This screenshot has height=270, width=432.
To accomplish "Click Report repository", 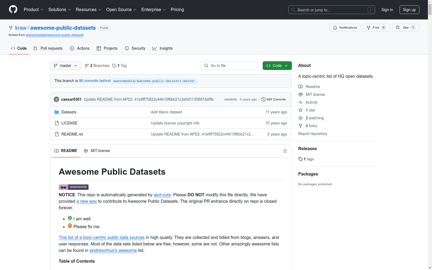I will pos(313,134).
